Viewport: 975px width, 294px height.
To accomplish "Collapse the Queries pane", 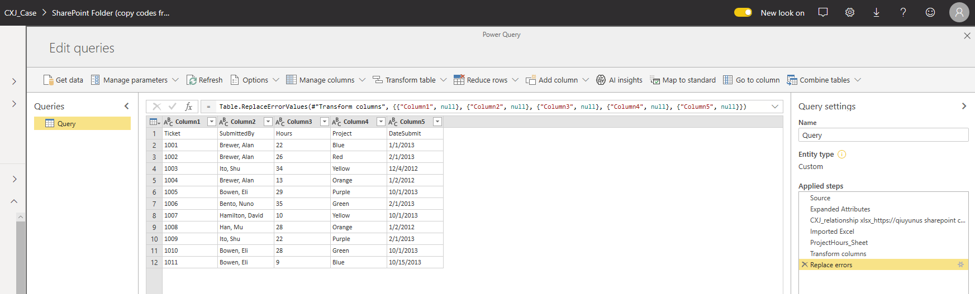I will [127, 106].
